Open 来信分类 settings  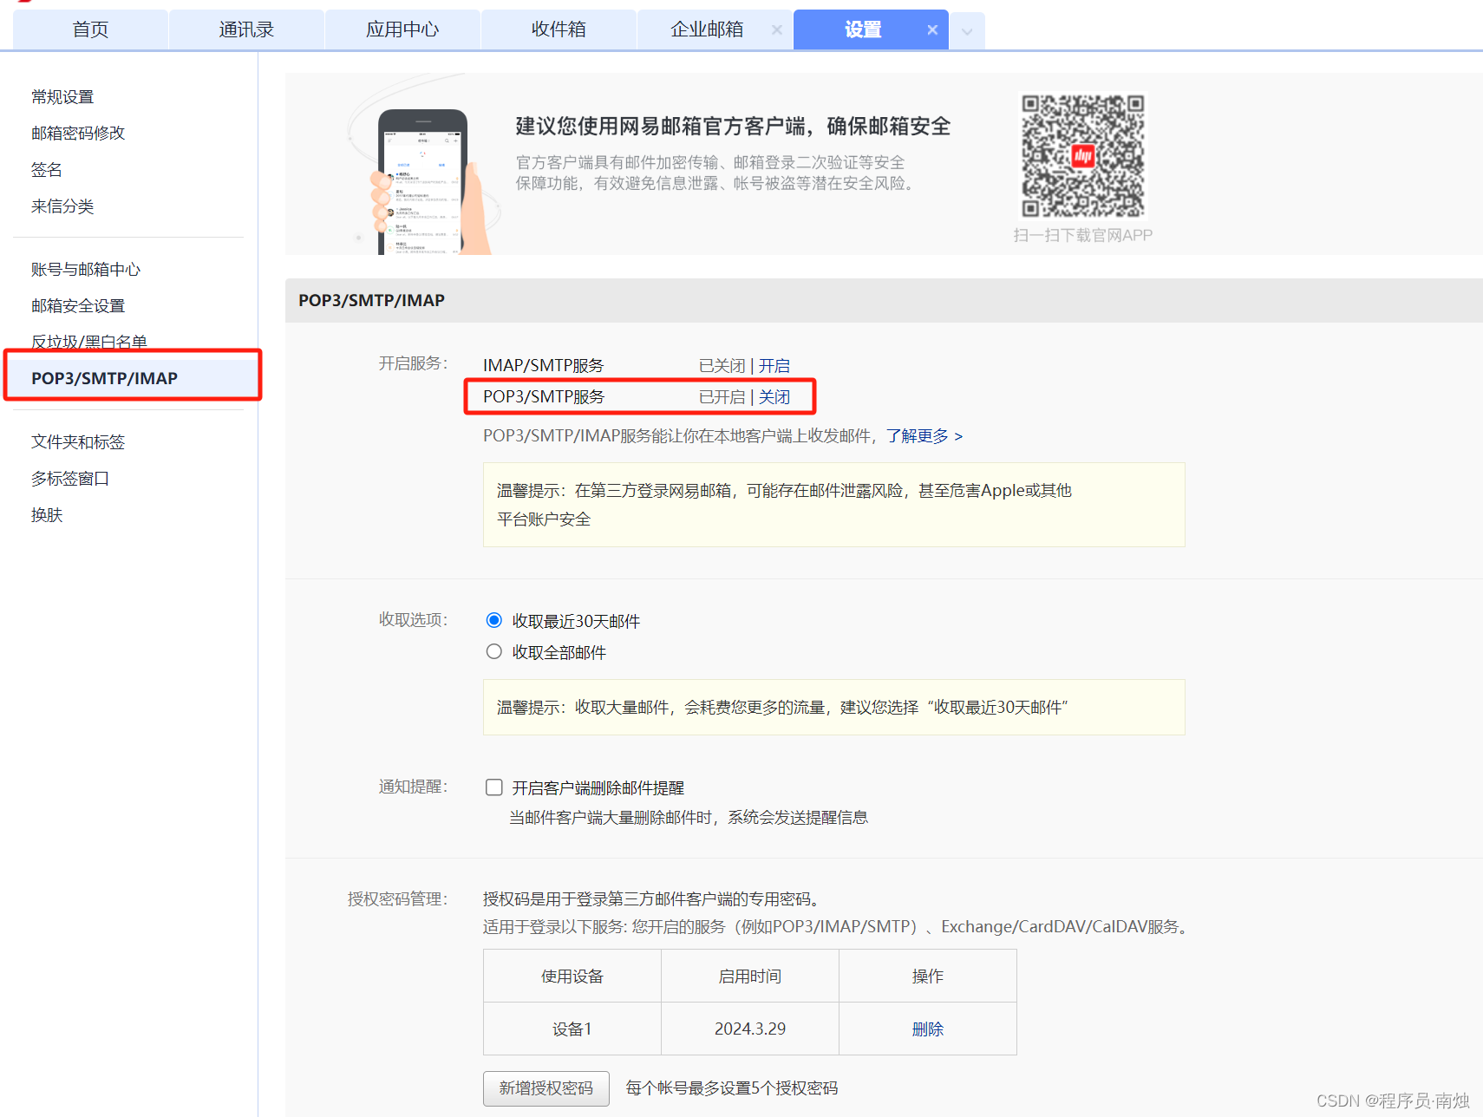(x=62, y=206)
